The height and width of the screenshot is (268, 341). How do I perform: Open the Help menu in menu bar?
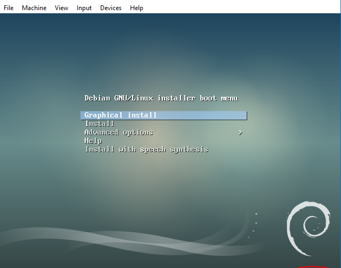click(x=136, y=8)
